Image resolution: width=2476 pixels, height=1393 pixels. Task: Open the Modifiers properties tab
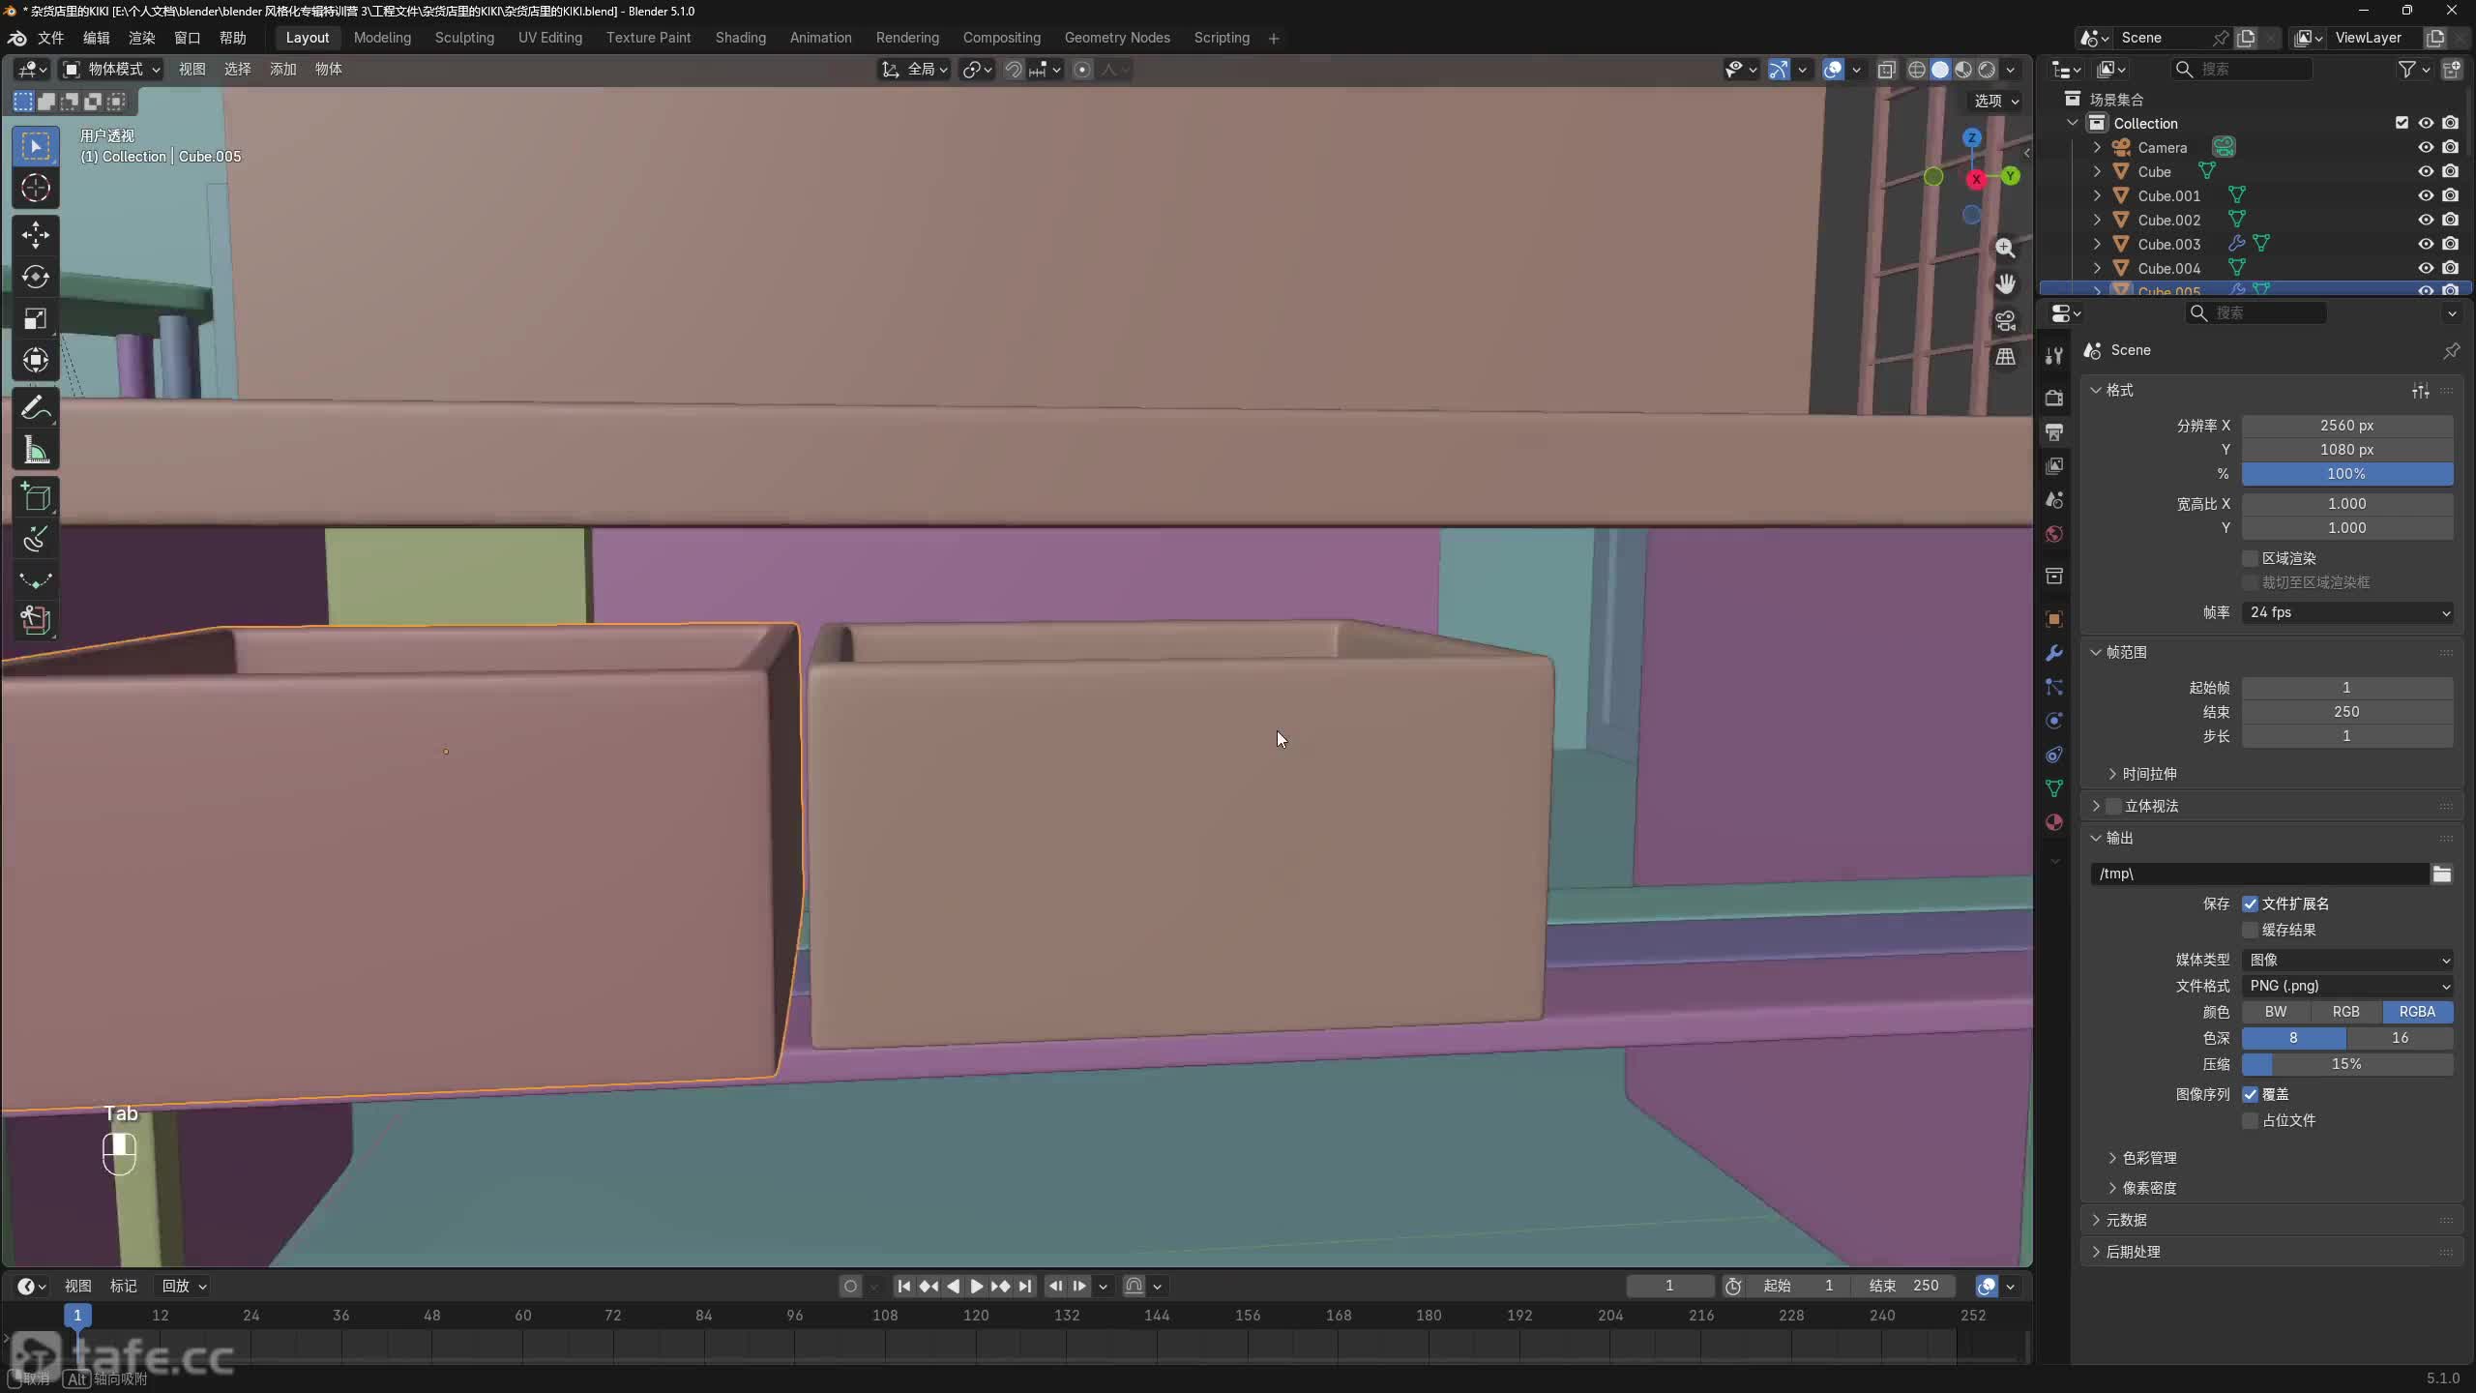(2054, 653)
